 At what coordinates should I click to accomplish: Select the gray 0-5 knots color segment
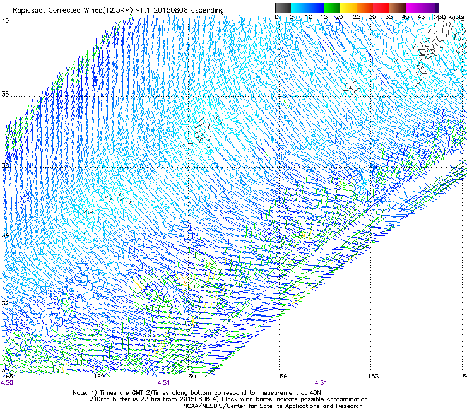coord(283,8)
